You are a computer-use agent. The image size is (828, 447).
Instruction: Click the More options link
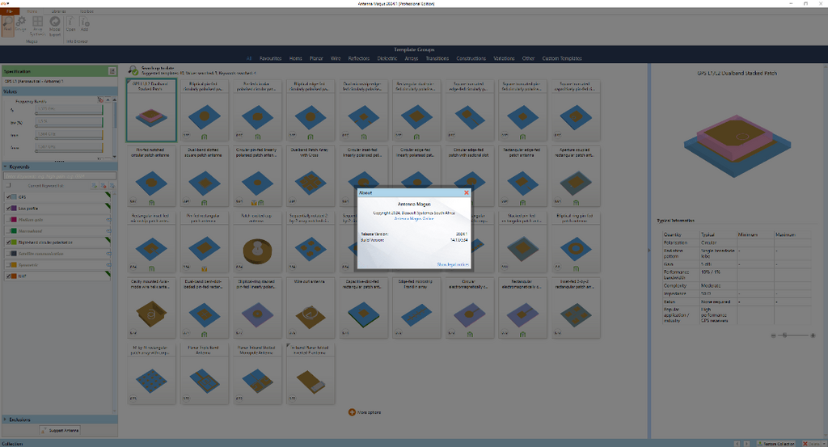[369, 412]
